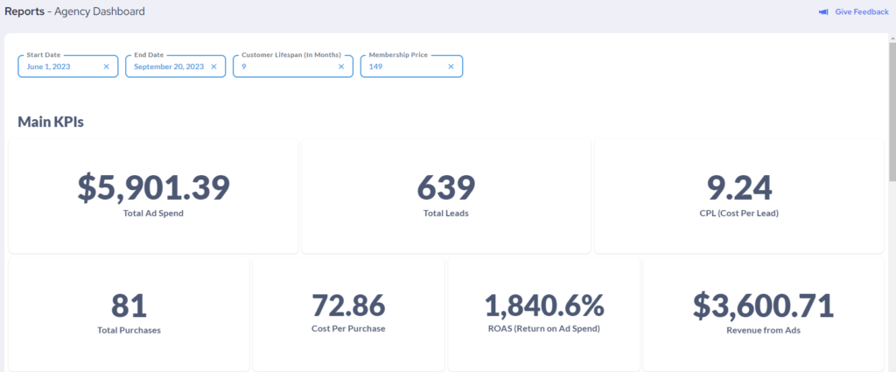Clear the Customer Lifespan field value

341,67
